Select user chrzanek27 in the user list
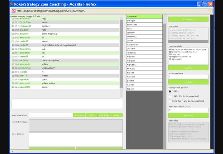Screen dimensions: 223x154 [144, 37]
